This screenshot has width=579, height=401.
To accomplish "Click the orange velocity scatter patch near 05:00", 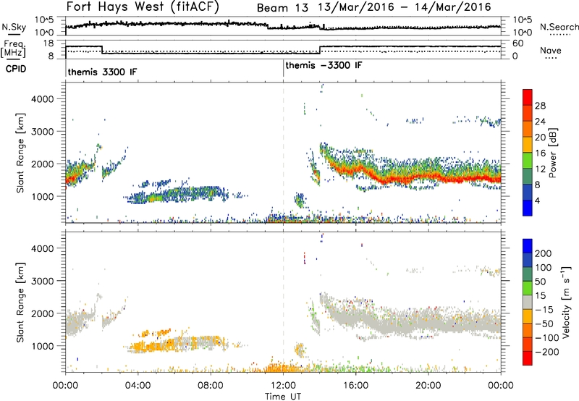I will point(155,346).
